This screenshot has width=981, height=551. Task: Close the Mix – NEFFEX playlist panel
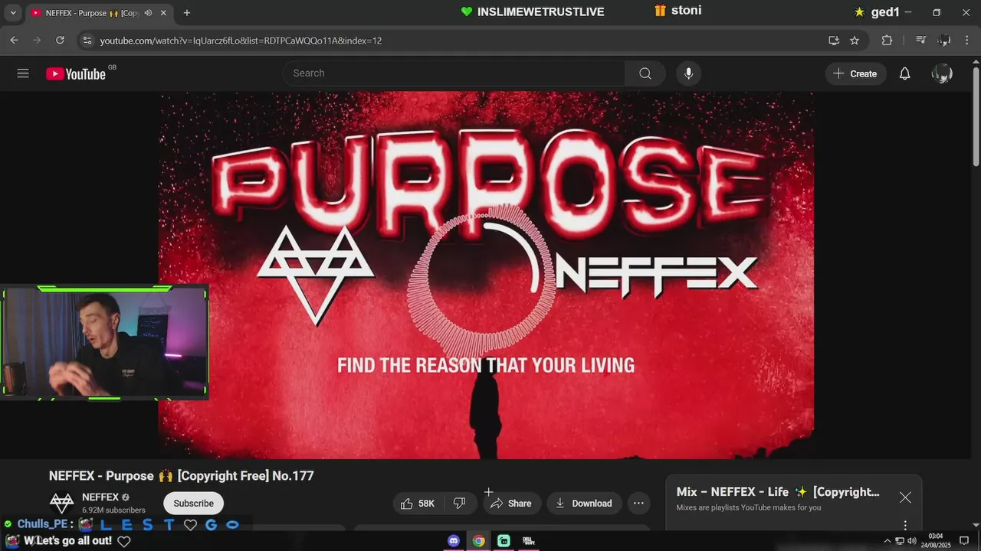click(x=905, y=497)
